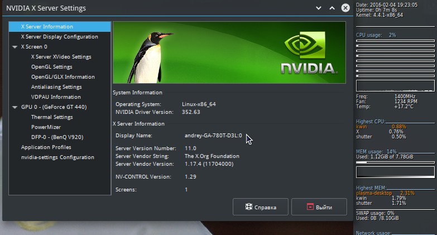The image size is (437, 235).
Task: Open OpenGL/GLX Information page
Action: tap(63, 77)
